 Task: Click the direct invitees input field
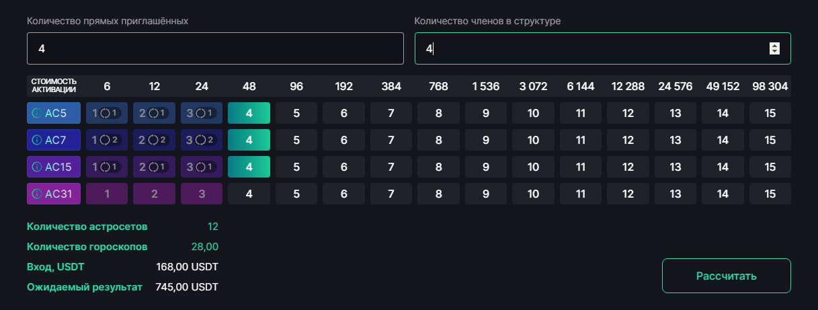click(215, 48)
